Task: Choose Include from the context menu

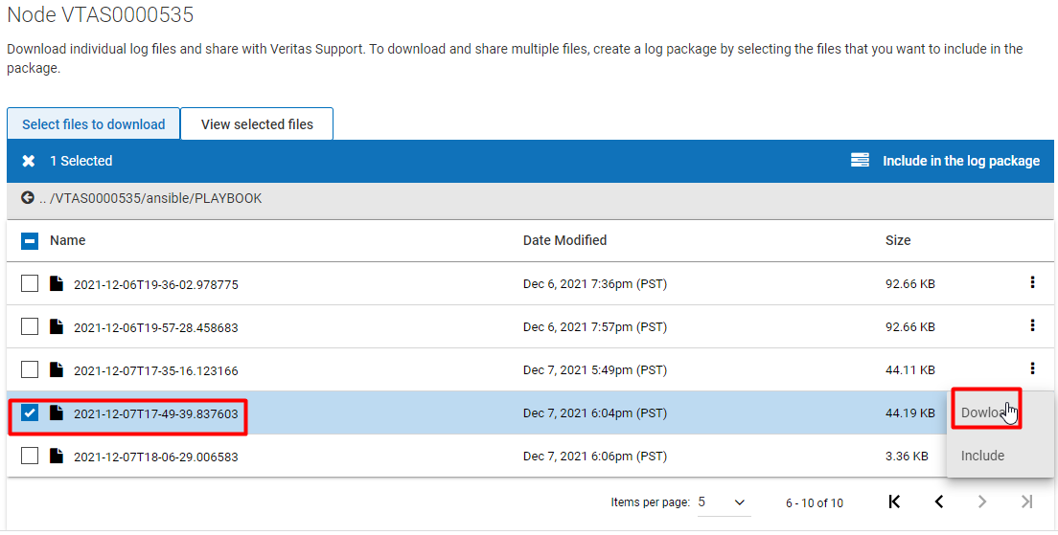Action: click(x=982, y=456)
